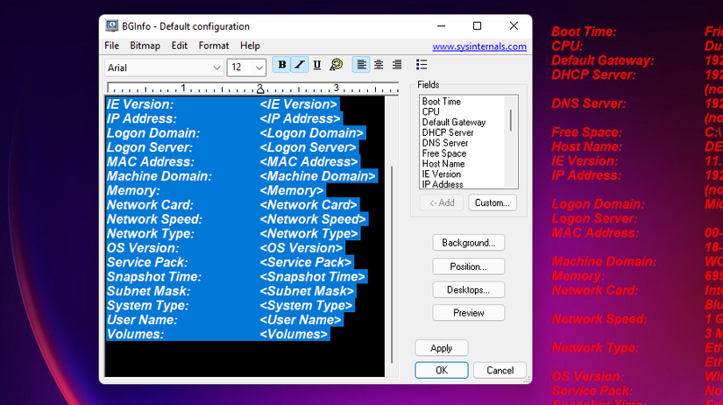Click 'Snapshot Time:' label in editor
The image size is (723, 405).
tap(154, 276)
